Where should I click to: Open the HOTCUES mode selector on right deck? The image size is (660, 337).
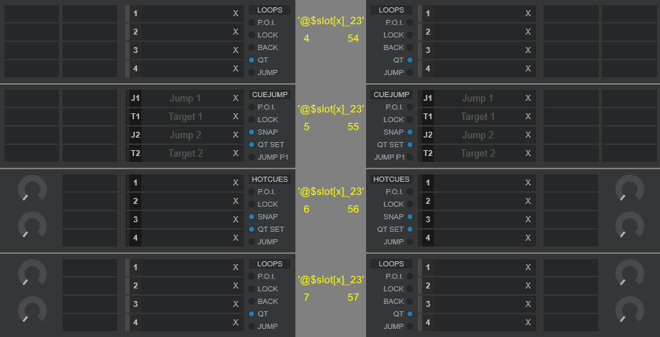coord(391,180)
